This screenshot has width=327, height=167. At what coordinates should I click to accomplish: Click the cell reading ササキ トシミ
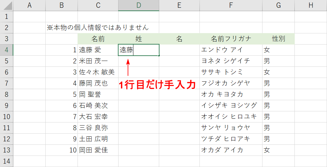click(231, 72)
